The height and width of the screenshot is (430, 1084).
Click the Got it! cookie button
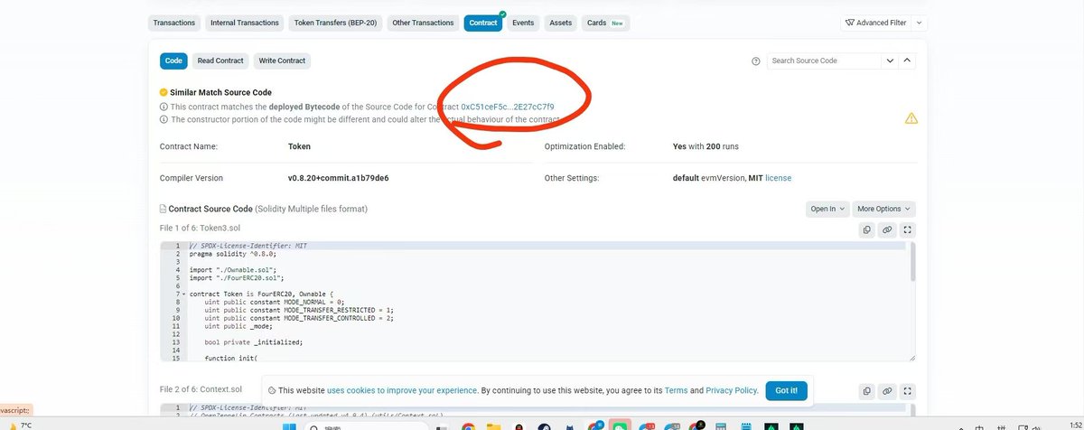click(x=786, y=390)
